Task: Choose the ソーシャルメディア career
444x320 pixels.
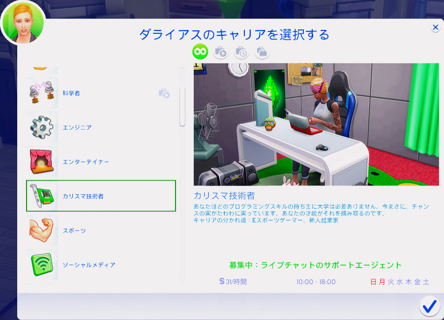Action: click(x=101, y=265)
